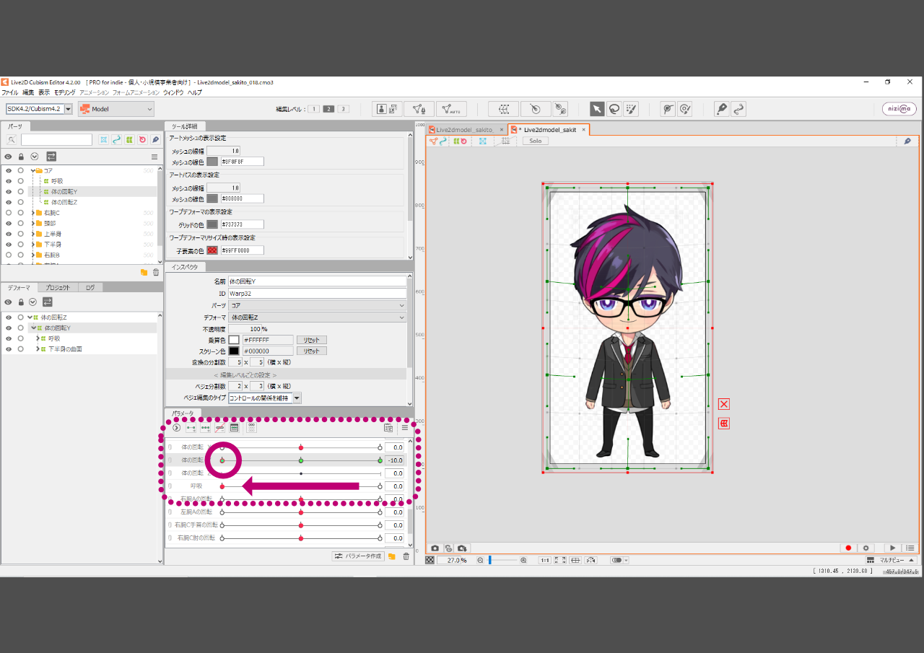Toggle visibility of 上半身 part folder
The width and height of the screenshot is (924, 653).
click(x=9, y=234)
